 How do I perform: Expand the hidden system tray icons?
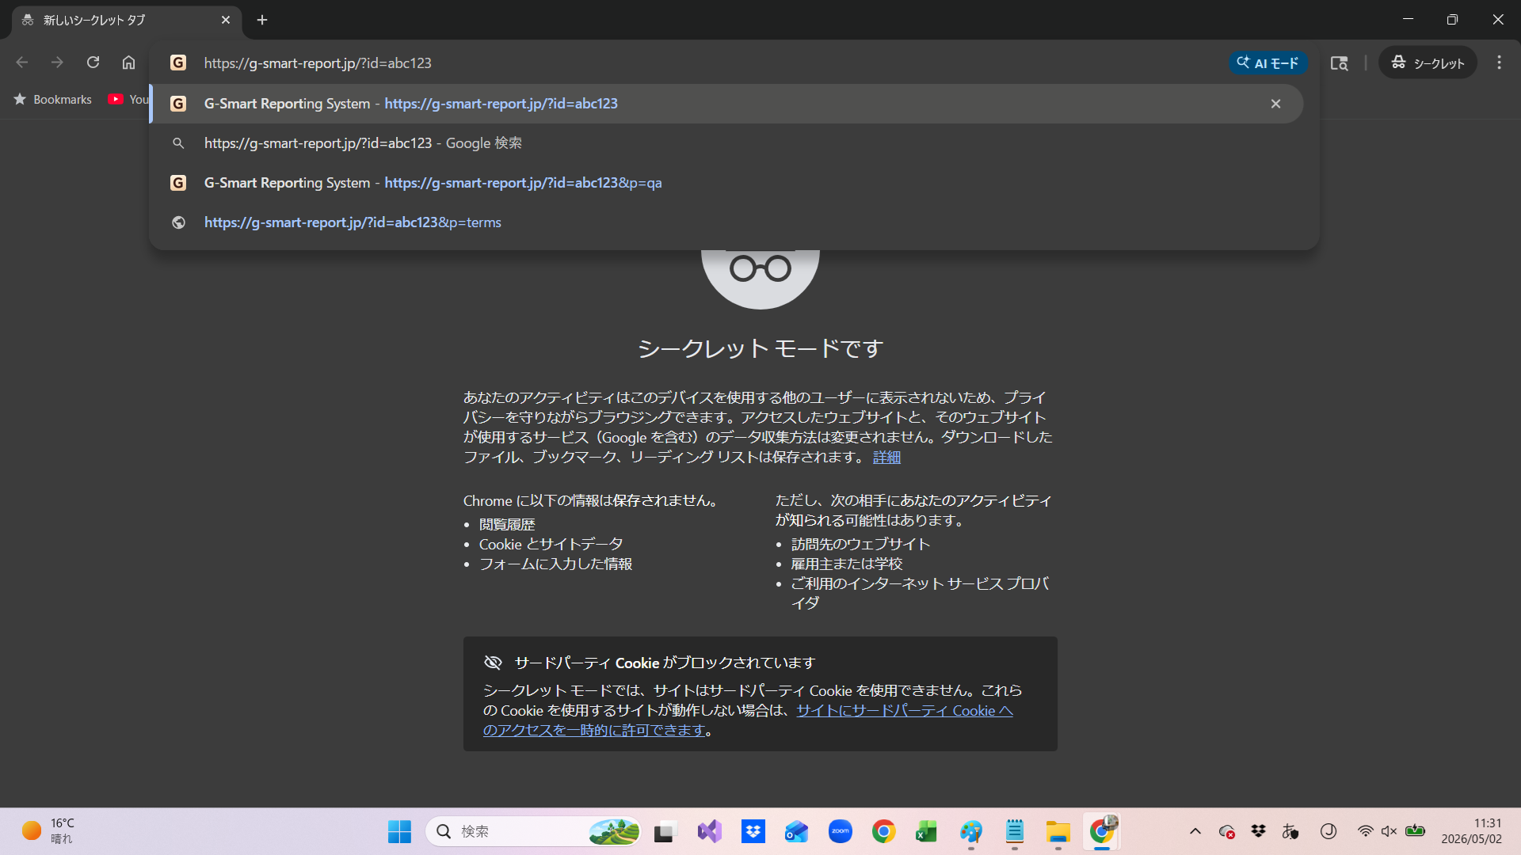1195,831
